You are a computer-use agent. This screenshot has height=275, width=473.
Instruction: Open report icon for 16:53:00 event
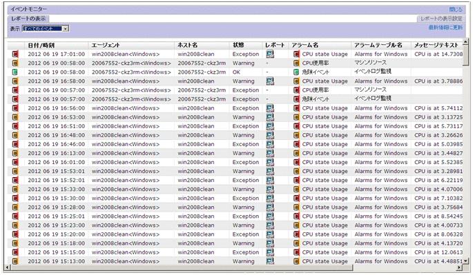(x=270, y=117)
